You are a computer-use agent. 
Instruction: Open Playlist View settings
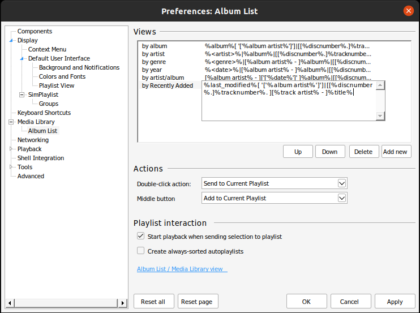pyautogui.click(x=57, y=85)
